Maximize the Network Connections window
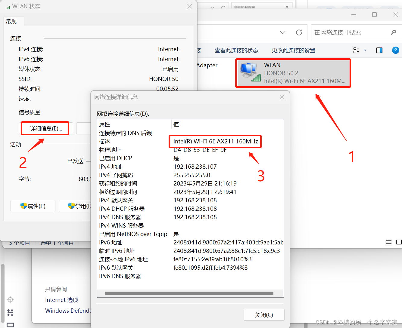402x328 pixels. (374, 15)
